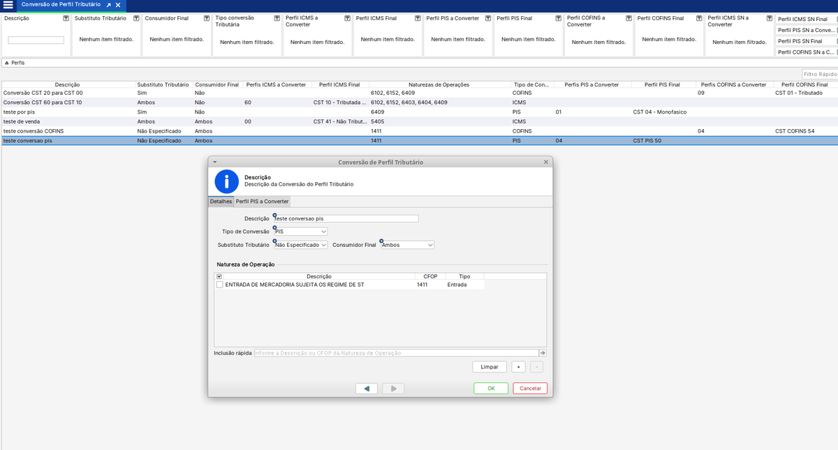The image size is (838, 450).
Task: Submit quick inclusion with the arrow icon
Action: tap(543, 353)
